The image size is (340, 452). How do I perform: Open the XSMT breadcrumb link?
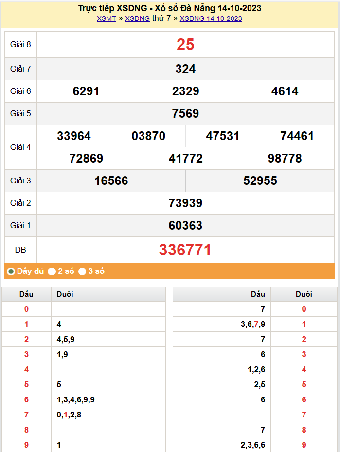point(106,18)
